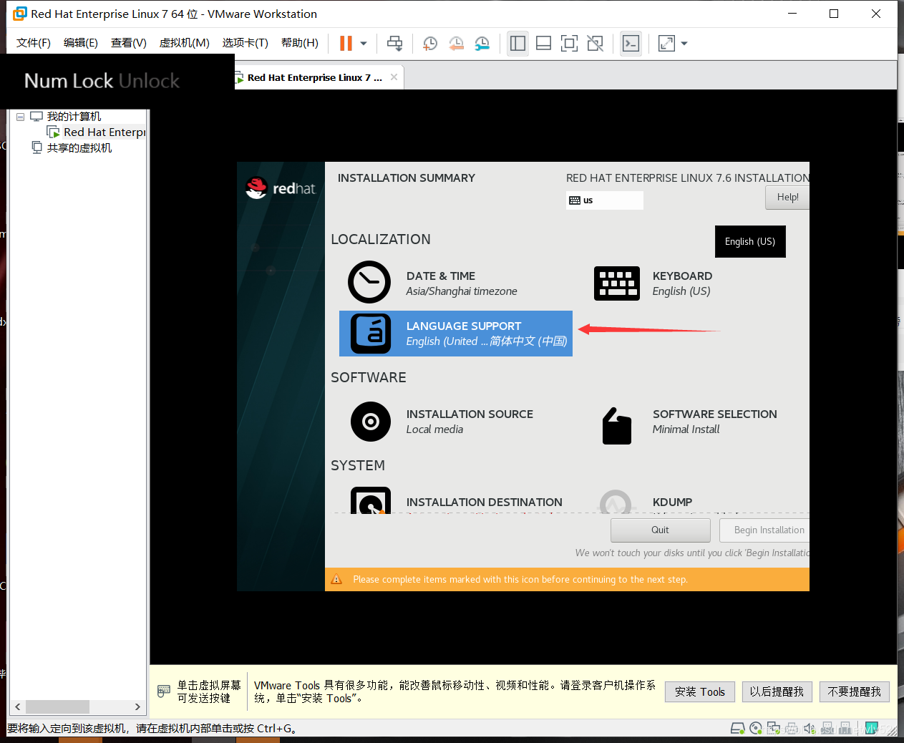
Task: Pause the virtual machine with the orange button
Action: [346, 44]
